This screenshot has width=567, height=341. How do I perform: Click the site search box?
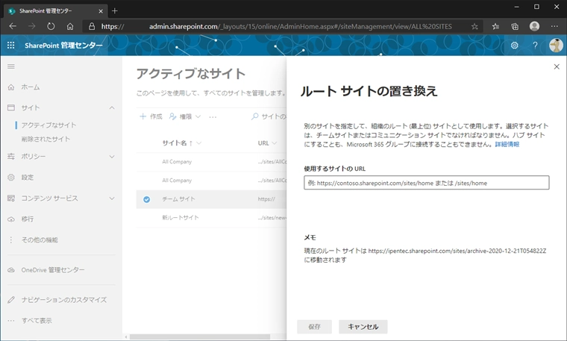[269, 116]
